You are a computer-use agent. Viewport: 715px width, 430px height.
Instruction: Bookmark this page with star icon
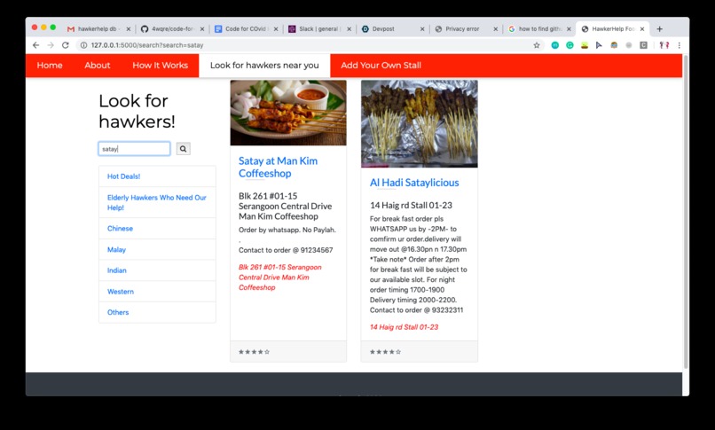(x=536, y=45)
